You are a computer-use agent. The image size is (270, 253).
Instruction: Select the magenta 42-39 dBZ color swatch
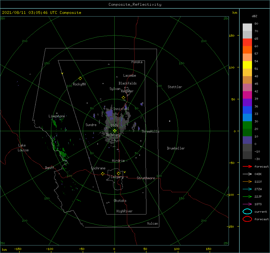(x=247, y=95)
